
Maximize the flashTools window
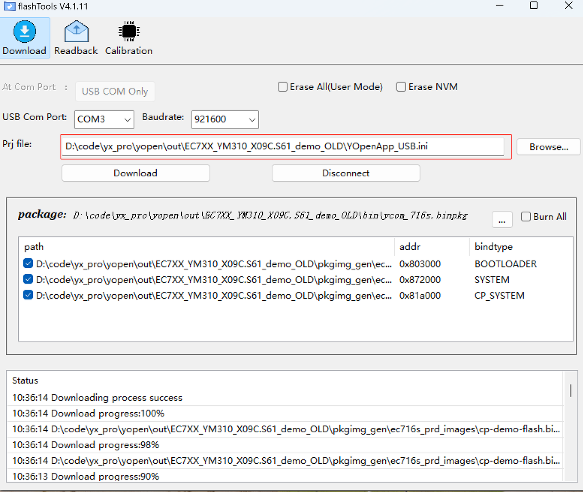(x=534, y=5)
